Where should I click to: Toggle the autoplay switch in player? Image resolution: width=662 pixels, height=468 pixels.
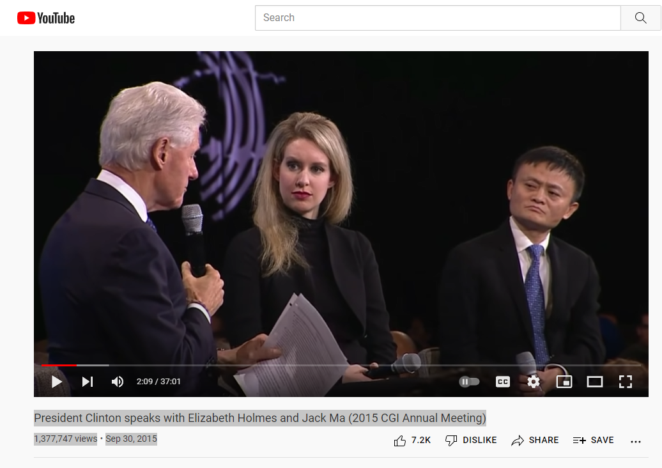point(469,382)
